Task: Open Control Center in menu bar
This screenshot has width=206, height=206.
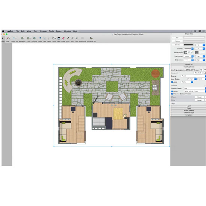Action: pyautogui.click(x=200, y=31)
